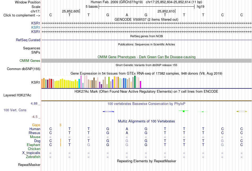This screenshot has width=252, height=171.
Task: Click the cyan bar in the GTEx chart
Action: click(79, 83)
